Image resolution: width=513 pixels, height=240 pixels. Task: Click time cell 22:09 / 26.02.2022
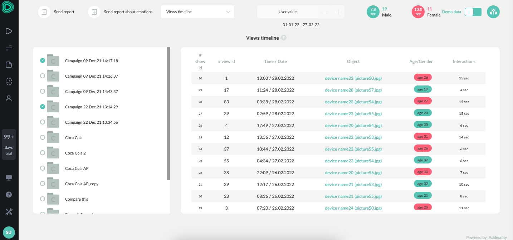275,173
